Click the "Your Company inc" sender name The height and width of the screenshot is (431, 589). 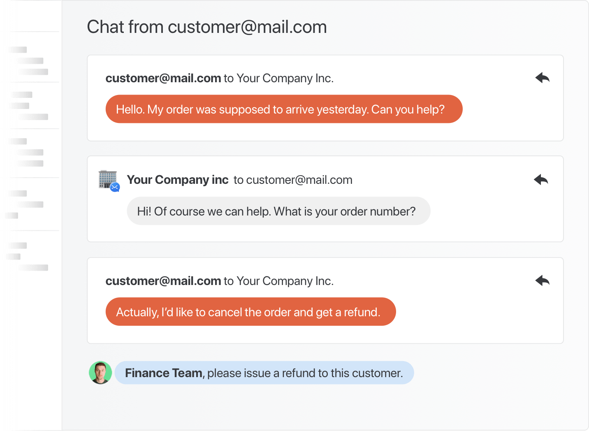click(177, 180)
